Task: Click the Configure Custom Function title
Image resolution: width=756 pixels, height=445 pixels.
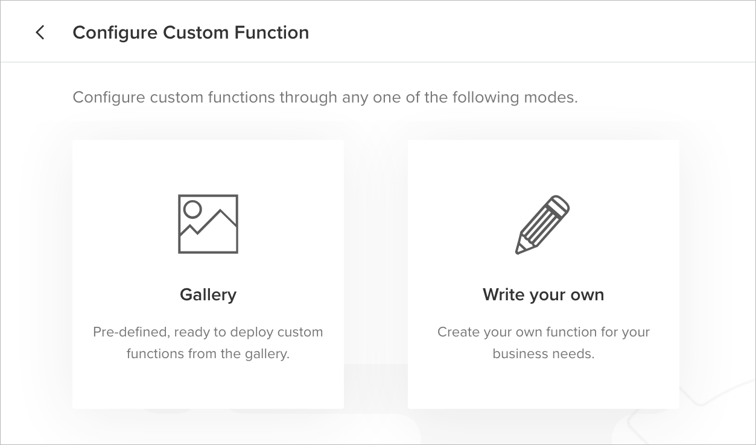Action: 191,33
